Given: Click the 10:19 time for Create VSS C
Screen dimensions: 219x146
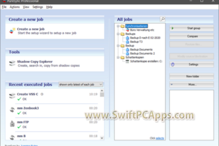Looking at the screenshot, I should click(93, 94).
